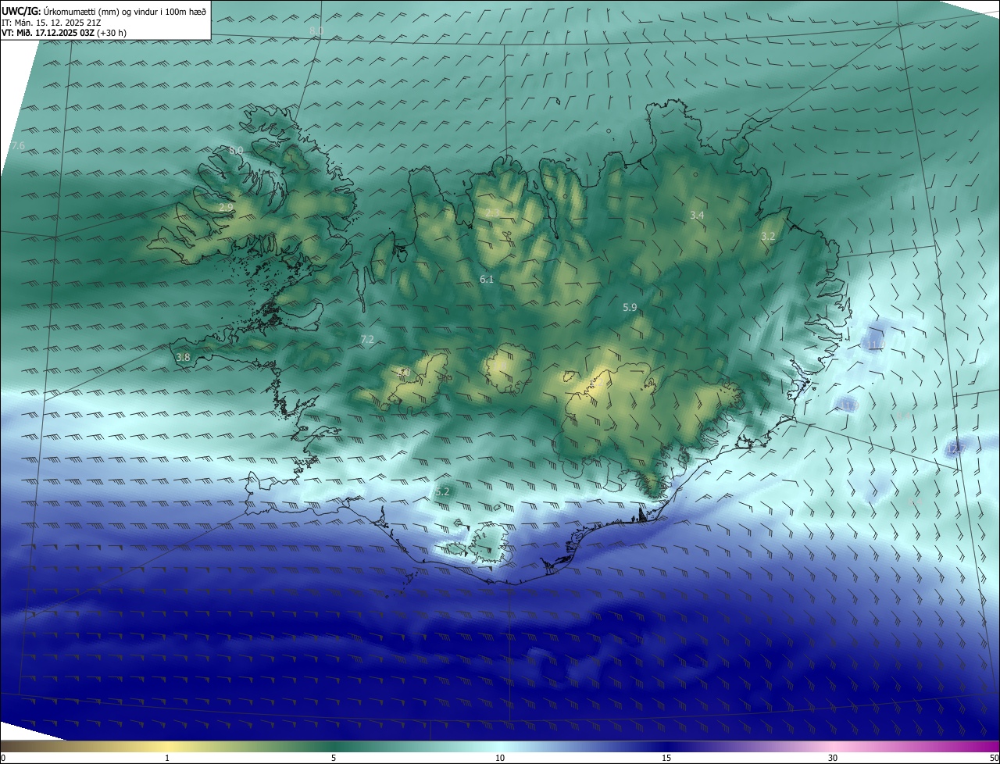
Task: Click the 5.2 value in south Iceland
Action: pos(442,492)
